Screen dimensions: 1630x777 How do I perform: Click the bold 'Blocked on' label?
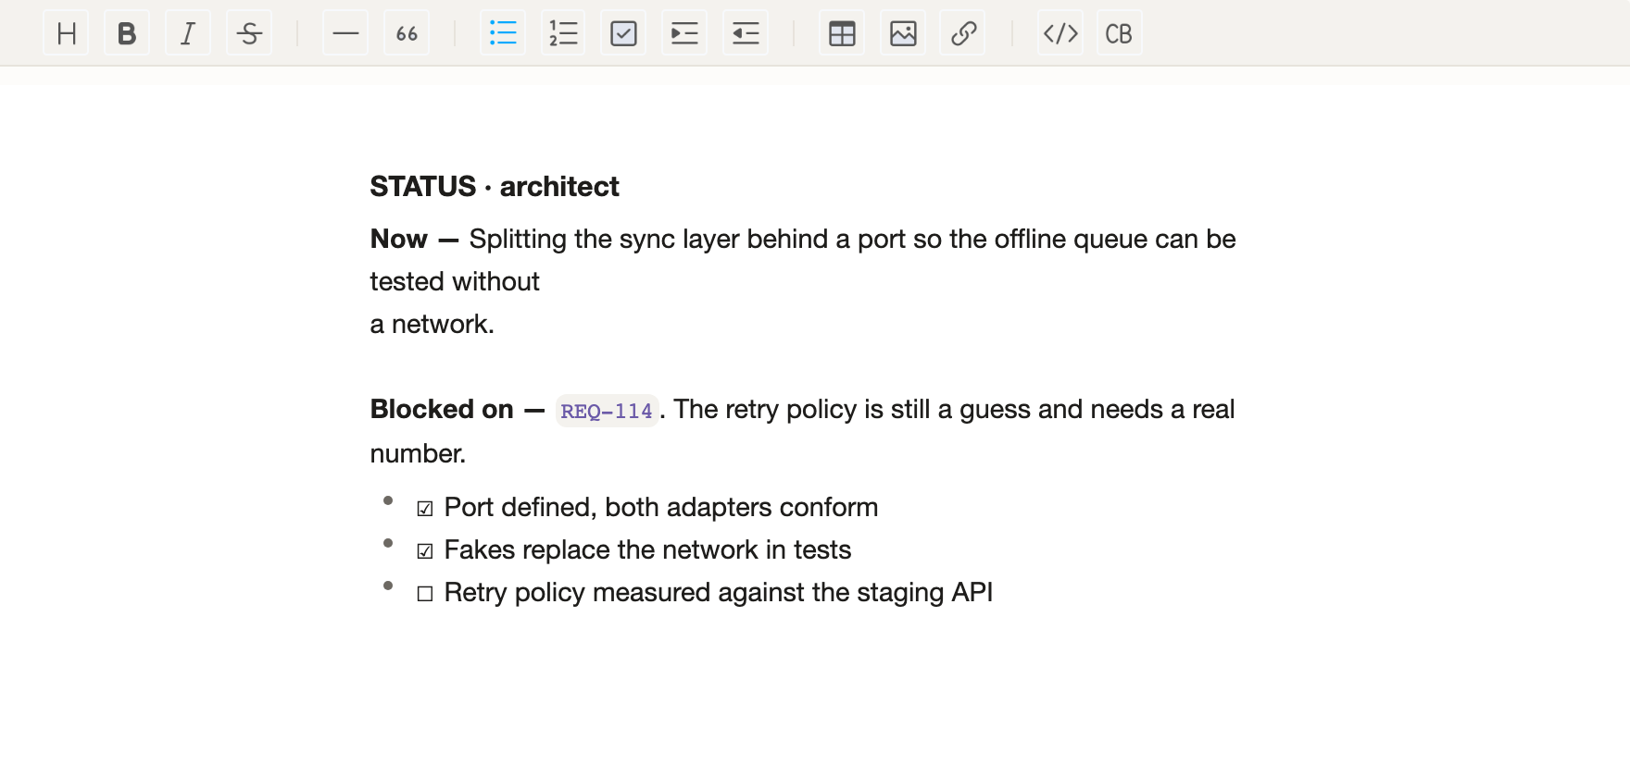tap(442, 409)
